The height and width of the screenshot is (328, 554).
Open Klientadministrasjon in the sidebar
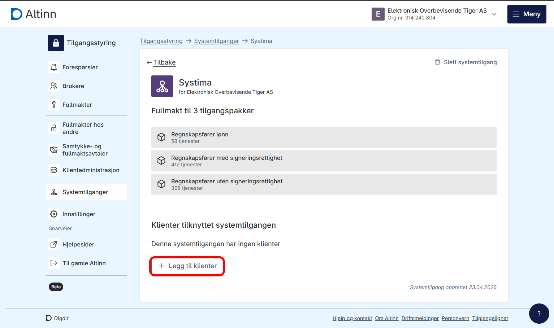click(x=86, y=170)
